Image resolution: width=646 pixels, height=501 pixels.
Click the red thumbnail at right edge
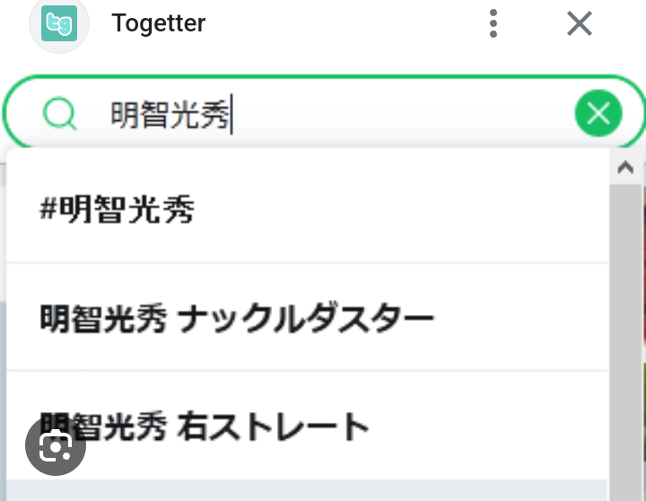tap(642, 269)
